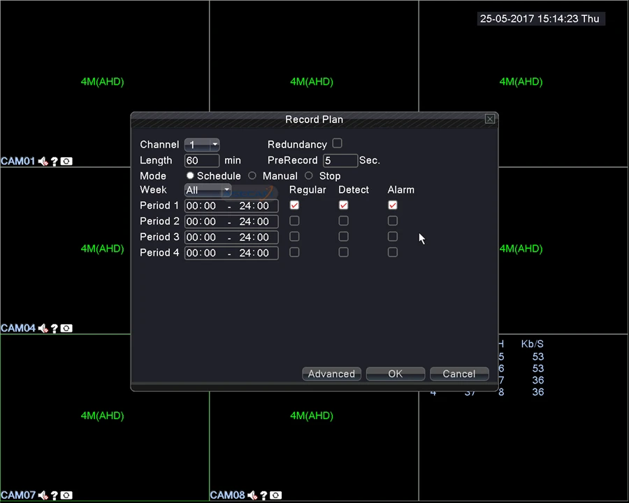Click CAM07 question mark status icon
The height and width of the screenshot is (503, 629).
click(54, 495)
